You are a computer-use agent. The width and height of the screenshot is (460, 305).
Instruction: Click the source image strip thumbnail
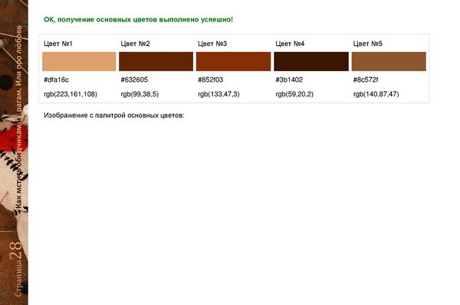coord(14,152)
